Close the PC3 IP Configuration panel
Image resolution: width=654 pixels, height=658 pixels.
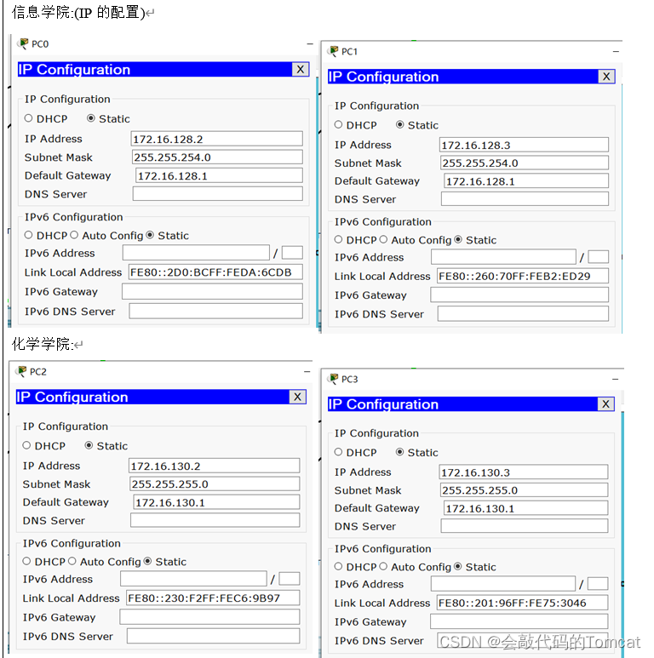point(605,403)
